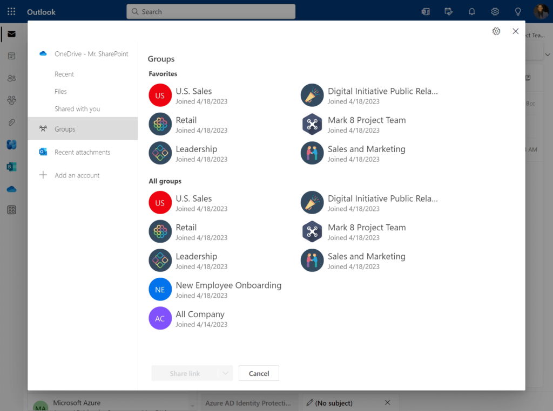The width and height of the screenshot is (553, 411).
Task: Expand the Share link dropdown arrow
Action: pos(225,373)
